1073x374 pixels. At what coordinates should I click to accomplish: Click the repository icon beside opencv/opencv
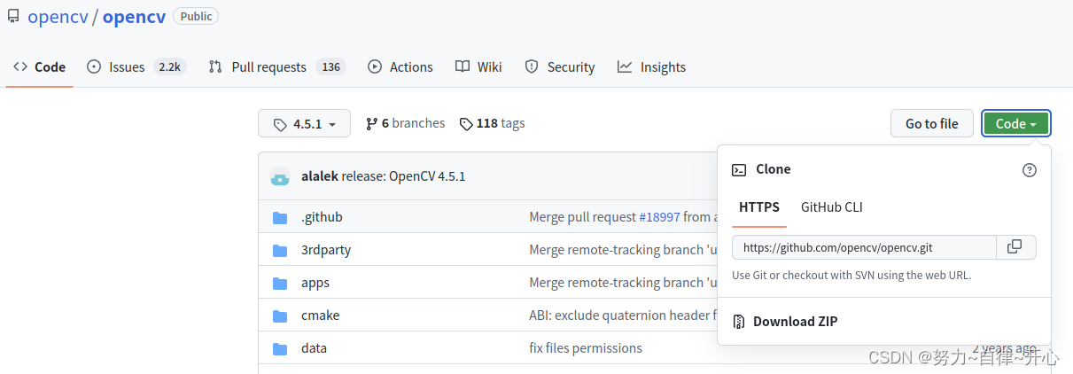pyautogui.click(x=13, y=16)
